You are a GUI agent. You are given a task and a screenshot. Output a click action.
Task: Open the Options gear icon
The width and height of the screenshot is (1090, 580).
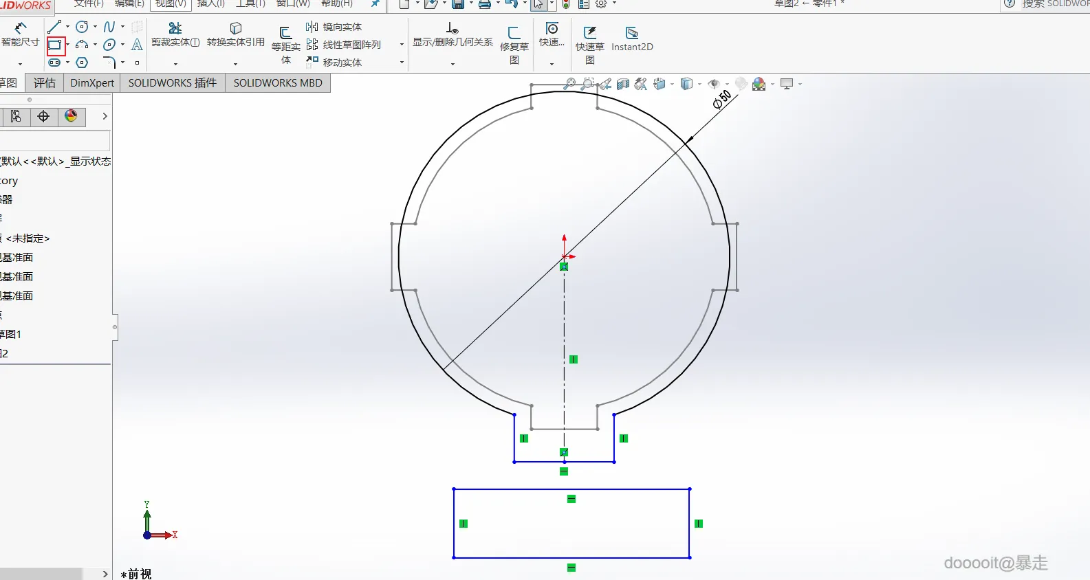601,4
